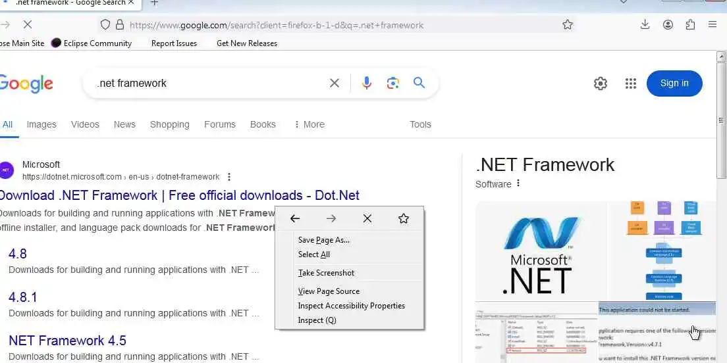Click the context menu stop X icon
The height and width of the screenshot is (363, 727).
click(367, 218)
